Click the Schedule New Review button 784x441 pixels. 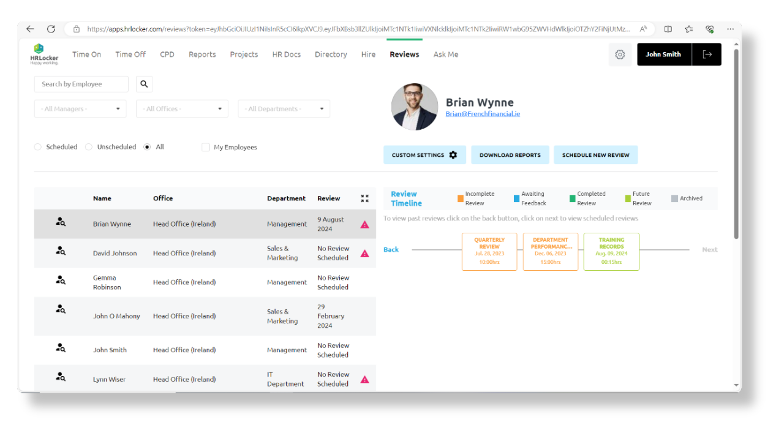coord(595,154)
